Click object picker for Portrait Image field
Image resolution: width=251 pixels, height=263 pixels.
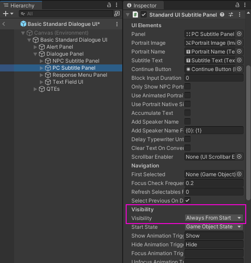pos(239,43)
